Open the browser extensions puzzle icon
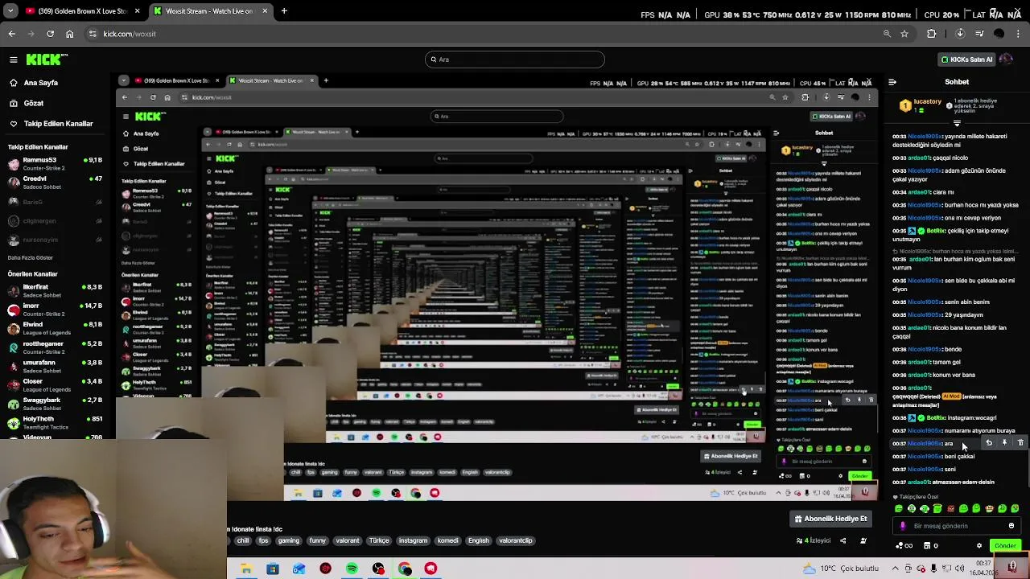This screenshot has width=1030, height=579. click(x=932, y=34)
